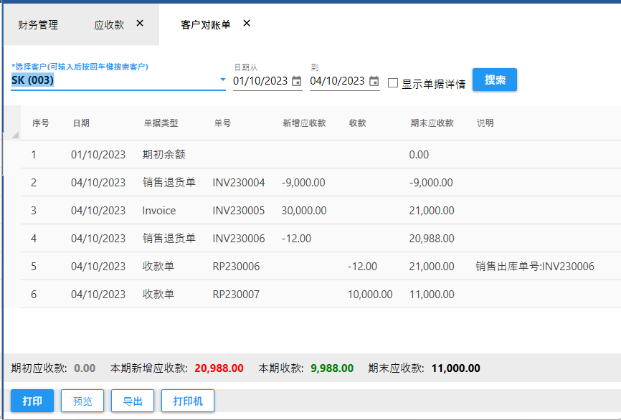This screenshot has height=420, width=621.
Task: Open the 预览 preview button
Action: pos(82,401)
